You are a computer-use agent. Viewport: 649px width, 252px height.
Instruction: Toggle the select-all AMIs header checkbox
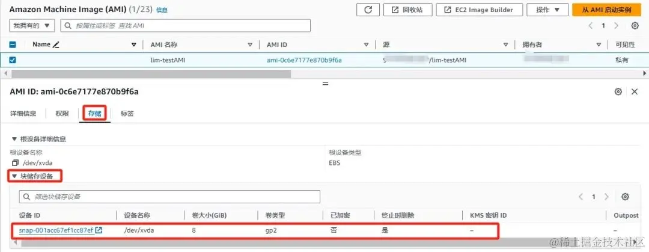[x=13, y=45]
